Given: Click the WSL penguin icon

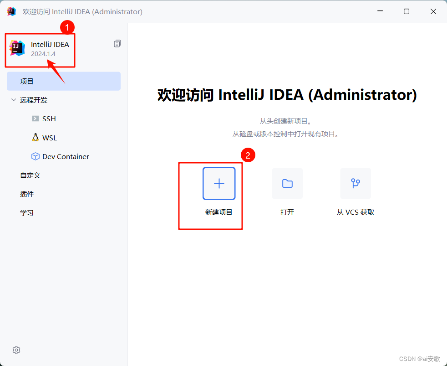Looking at the screenshot, I should [x=36, y=137].
